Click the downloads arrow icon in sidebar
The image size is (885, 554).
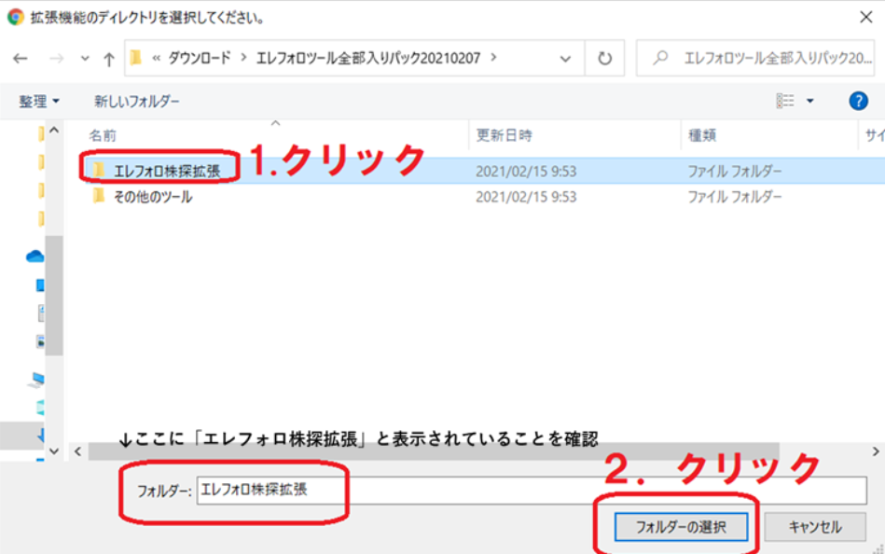[41, 435]
